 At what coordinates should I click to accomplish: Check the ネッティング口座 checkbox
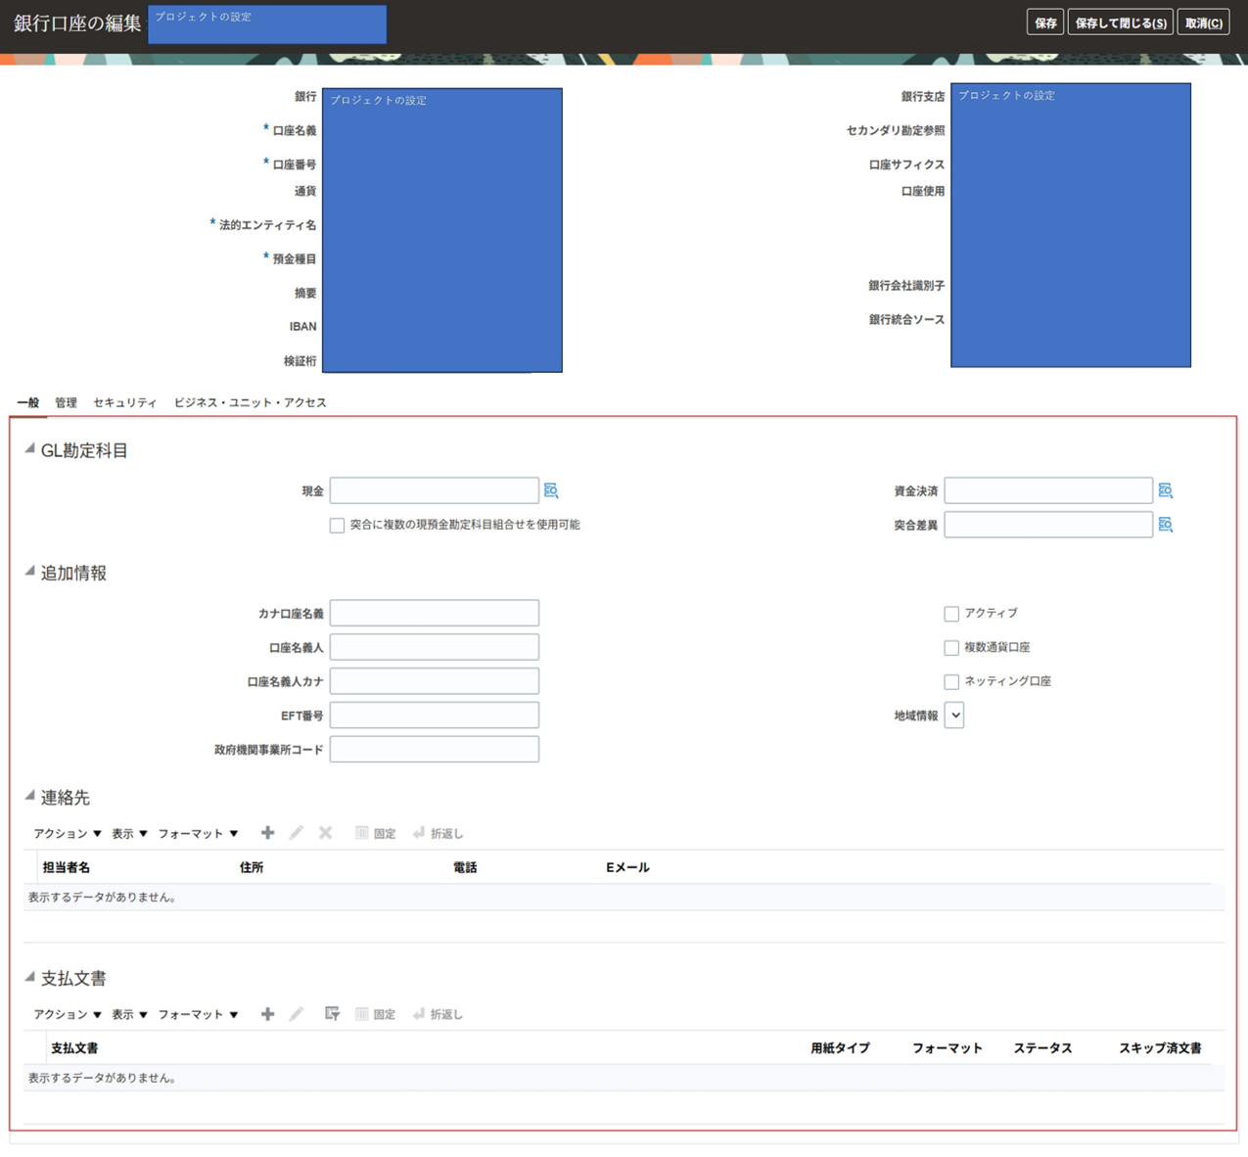pyautogui.click(x=951, y=682)
